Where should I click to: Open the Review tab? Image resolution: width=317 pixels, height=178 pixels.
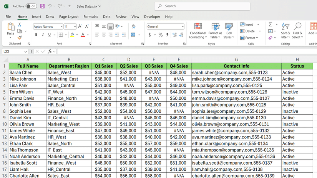tap(121, 17)
